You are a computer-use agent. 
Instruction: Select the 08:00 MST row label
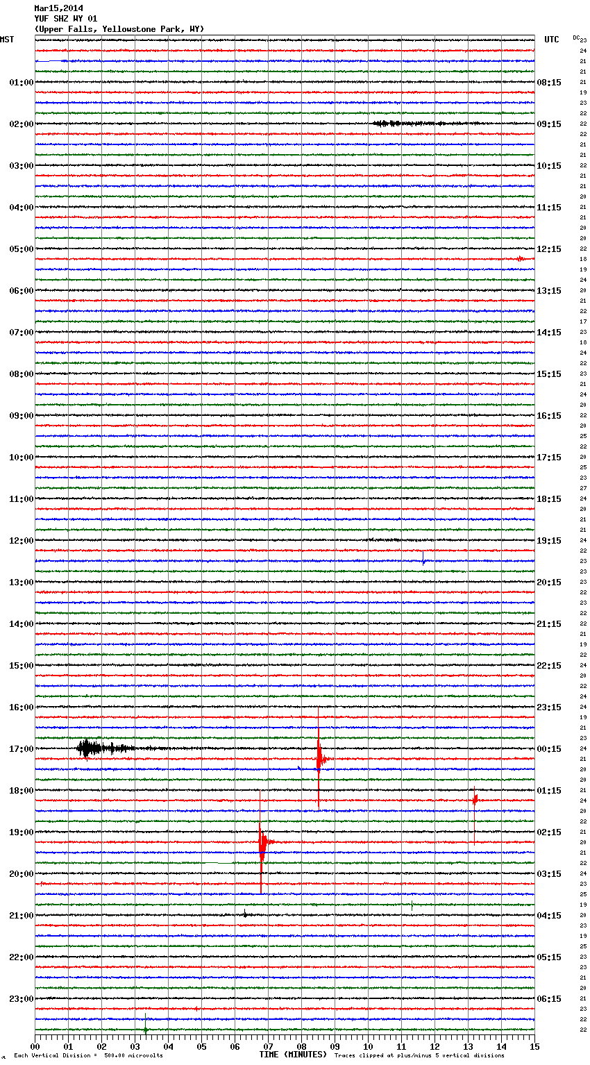22,374
